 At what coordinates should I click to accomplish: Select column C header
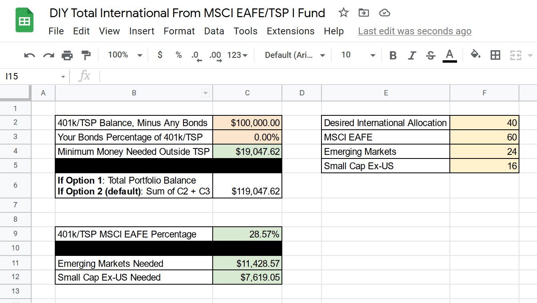247,93
